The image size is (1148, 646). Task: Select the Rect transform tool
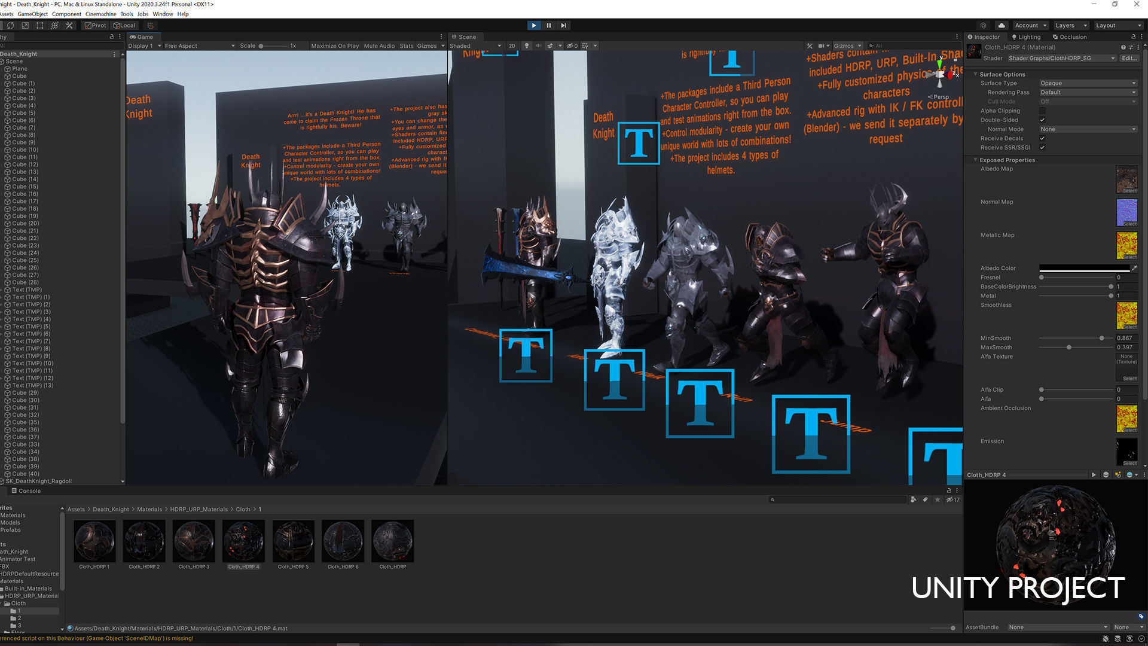[x=40, y=26]
